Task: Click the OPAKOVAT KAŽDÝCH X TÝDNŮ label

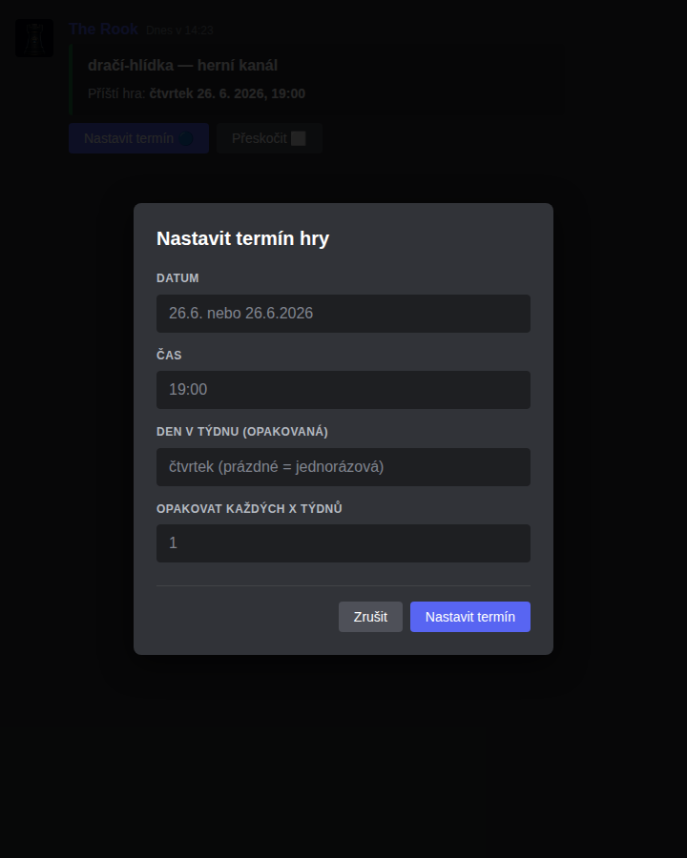Action: tap(249, 508)
